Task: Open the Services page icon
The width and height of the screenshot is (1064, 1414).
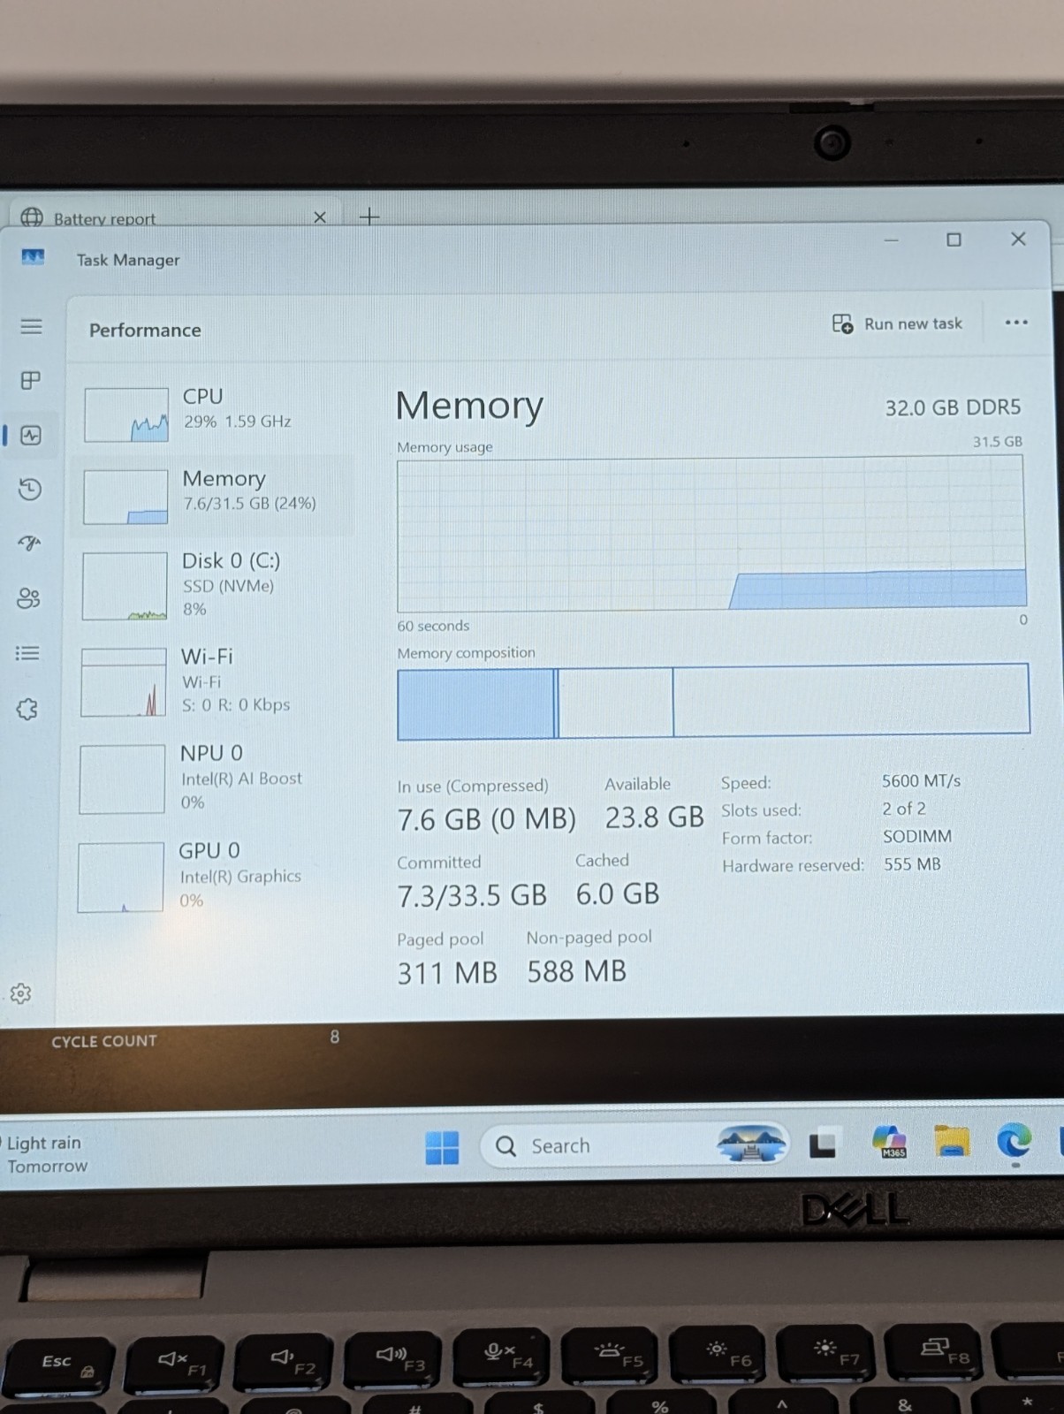Action: pos(27,709)
